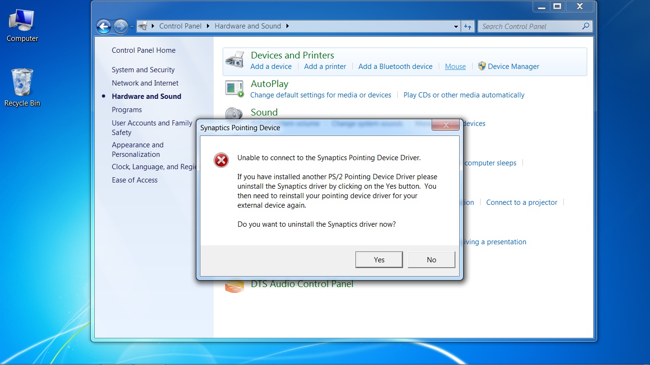Screen dimensions: 650x365
Task: Click Control Panel in breadcrumb
Action: [180, 26]
